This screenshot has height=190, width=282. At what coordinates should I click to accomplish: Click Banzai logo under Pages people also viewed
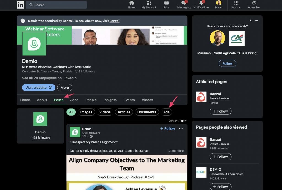click(x=201, y=142)
